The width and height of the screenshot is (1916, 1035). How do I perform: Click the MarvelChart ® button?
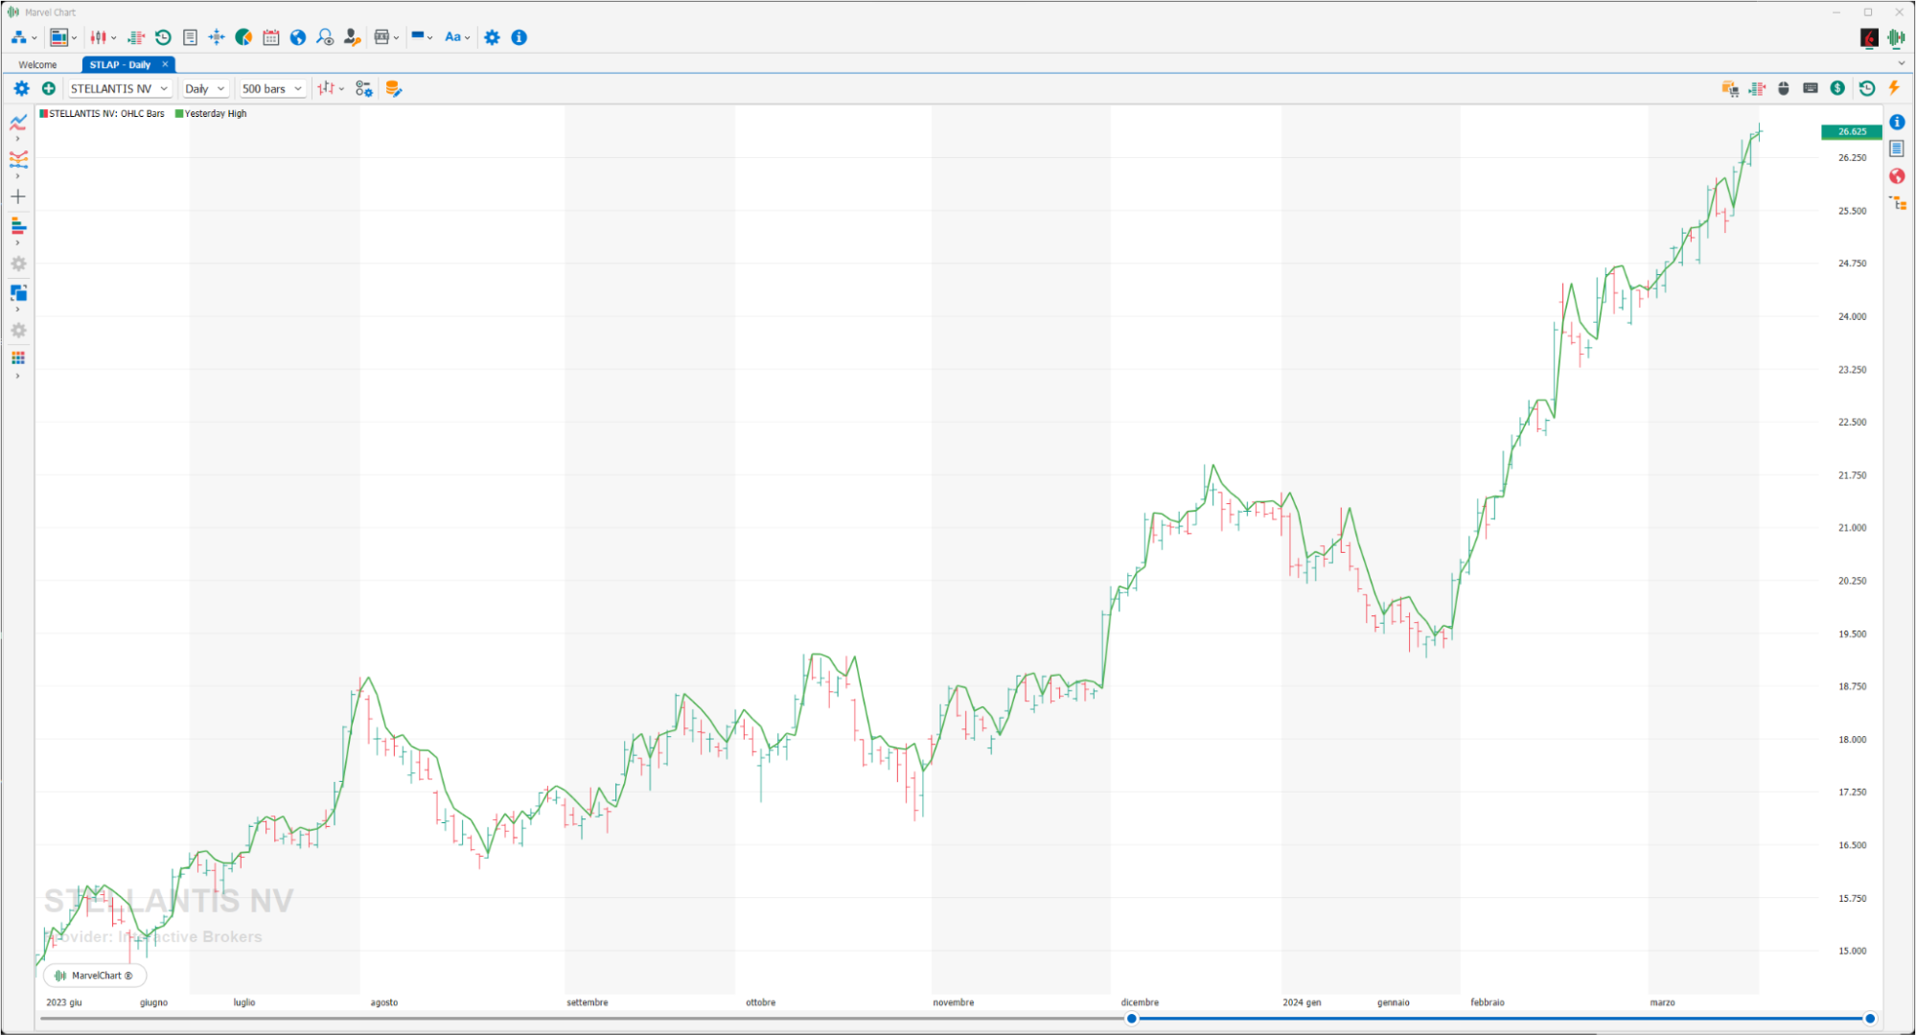(x=94, y=976)
